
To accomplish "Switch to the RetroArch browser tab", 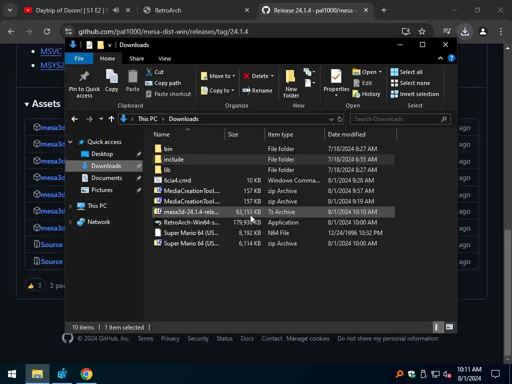I will coord(197,10).
